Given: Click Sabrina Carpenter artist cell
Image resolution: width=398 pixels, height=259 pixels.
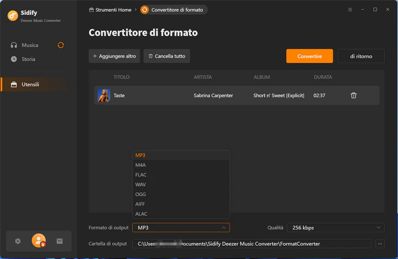Looking at the screenshot, I should [213, 96].
